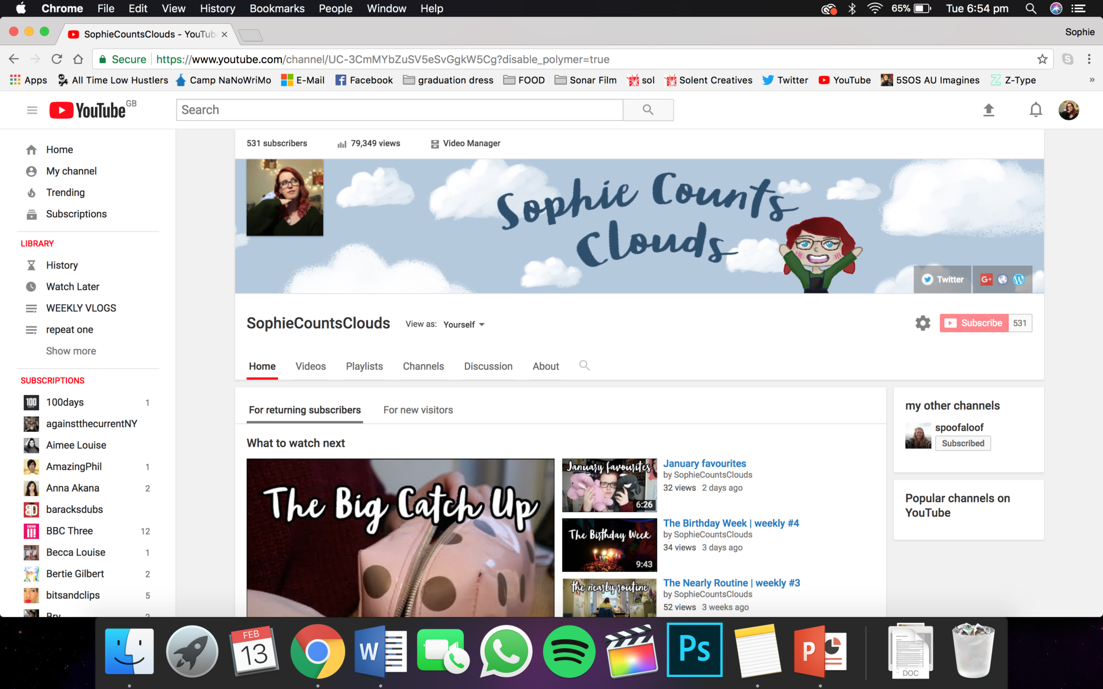Screen dimensions: 1103x689
Task: Open the Bookmarks menu in menu bar
Action: 276,9
